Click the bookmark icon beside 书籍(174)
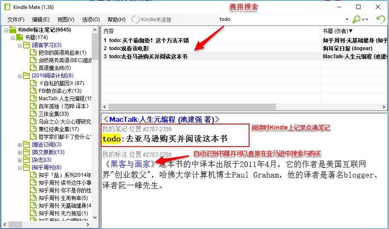This screenshot has height=229, width=389. coord(20,37)
